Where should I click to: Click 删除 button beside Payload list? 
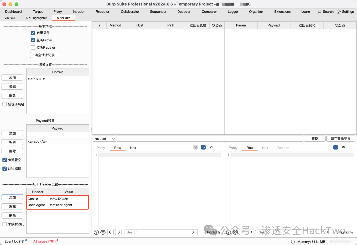(x=12, y=151)
